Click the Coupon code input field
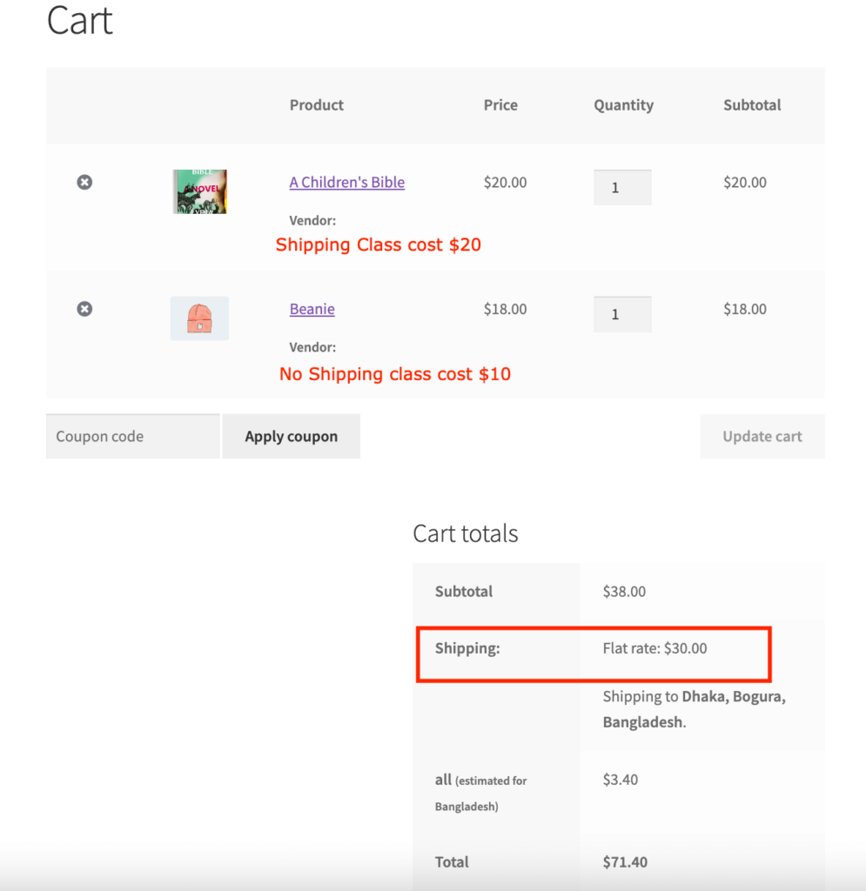The height and width of the screenshot is (891, 866). [133, 437]
